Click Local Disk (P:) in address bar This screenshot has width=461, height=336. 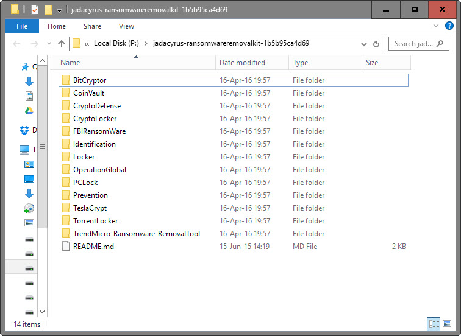pyautogui.click(x=116, y=43)
